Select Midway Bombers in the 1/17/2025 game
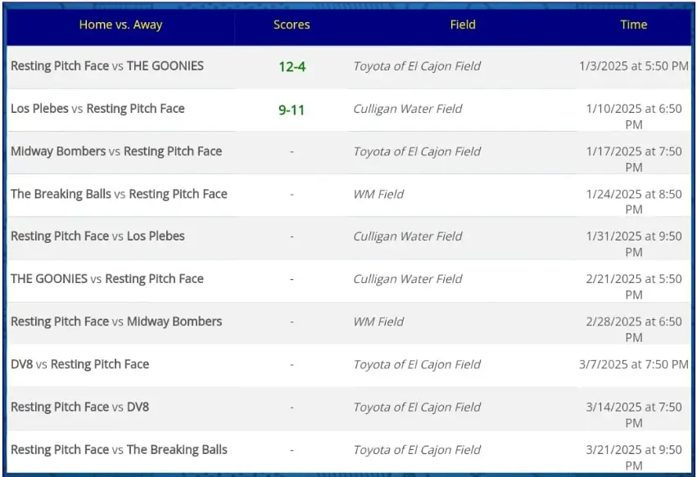 coord(58,151)
